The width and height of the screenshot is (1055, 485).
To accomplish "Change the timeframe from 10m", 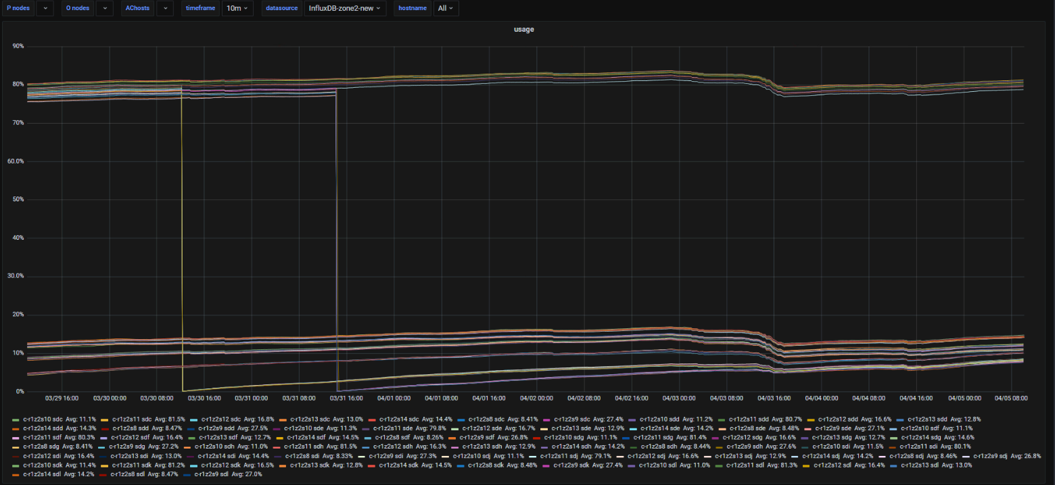I will (237, 8).
